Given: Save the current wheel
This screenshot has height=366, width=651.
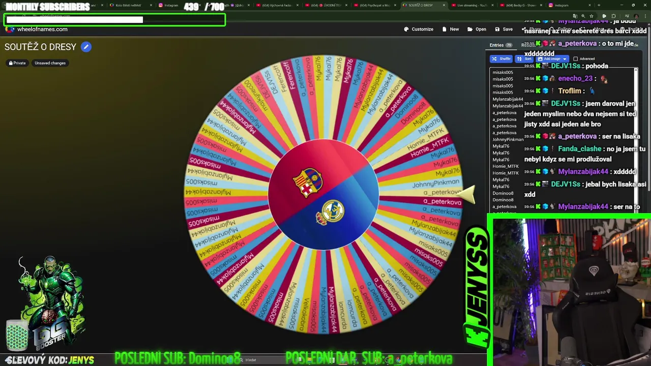Looking at the screenshot, I should (504, 29).
